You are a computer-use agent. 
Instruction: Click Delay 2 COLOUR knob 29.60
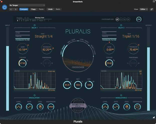pos(109,63)
